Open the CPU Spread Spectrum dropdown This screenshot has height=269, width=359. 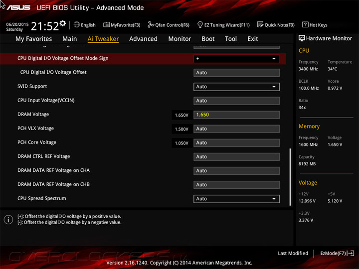(x=236, y=199)
